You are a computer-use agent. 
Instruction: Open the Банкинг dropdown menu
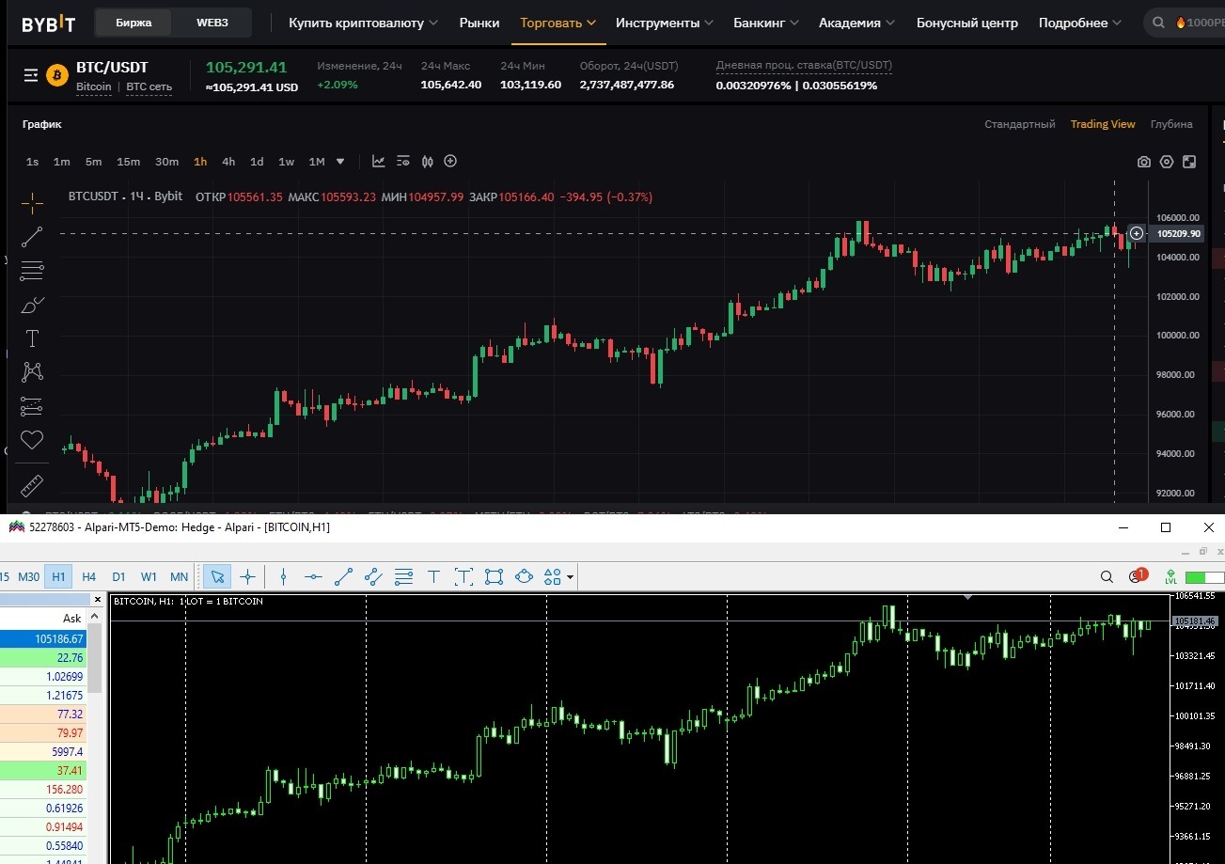point(766,23)
